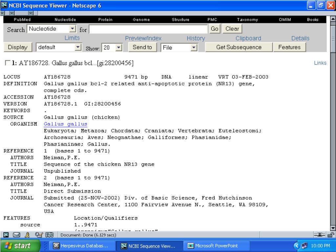Open the Links link for the record

pyautogui.click(x=320, y=63)
